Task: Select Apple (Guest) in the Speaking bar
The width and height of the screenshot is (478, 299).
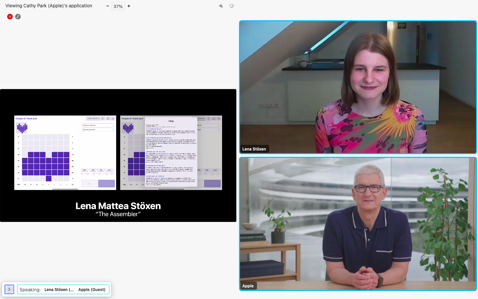Action: tap(92, 290)
